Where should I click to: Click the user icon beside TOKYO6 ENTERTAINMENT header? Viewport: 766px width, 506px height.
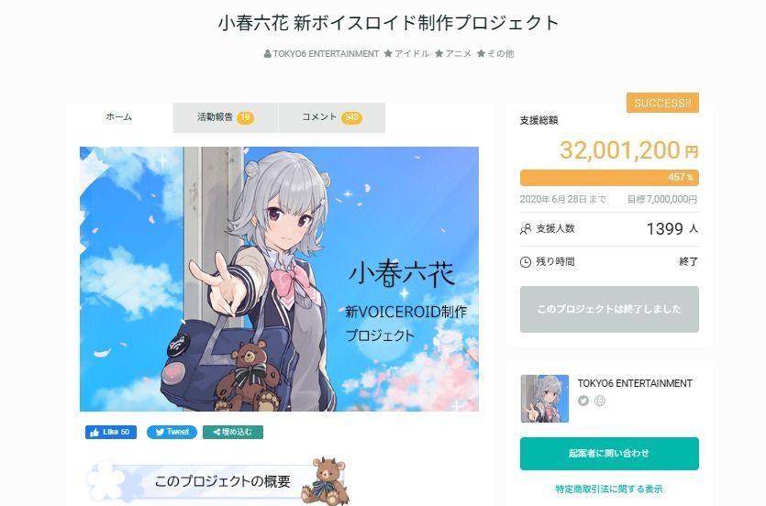click(267, 54)
